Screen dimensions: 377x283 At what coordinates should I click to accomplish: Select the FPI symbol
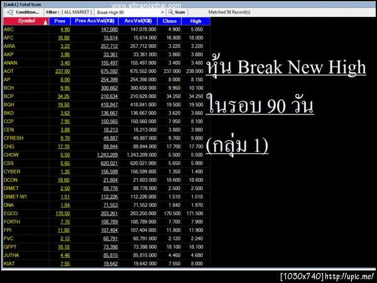click(8, 230)
